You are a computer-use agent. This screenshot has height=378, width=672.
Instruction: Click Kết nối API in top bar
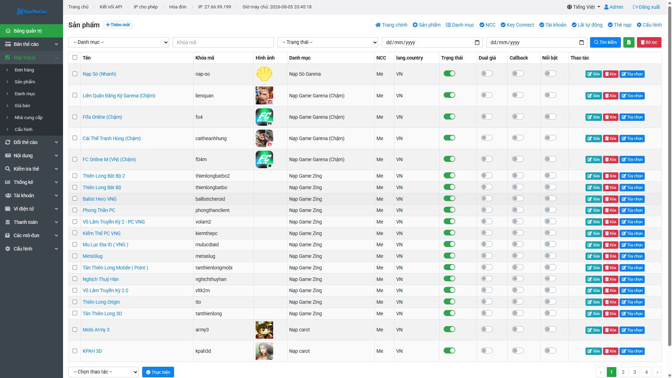[111, 7]
